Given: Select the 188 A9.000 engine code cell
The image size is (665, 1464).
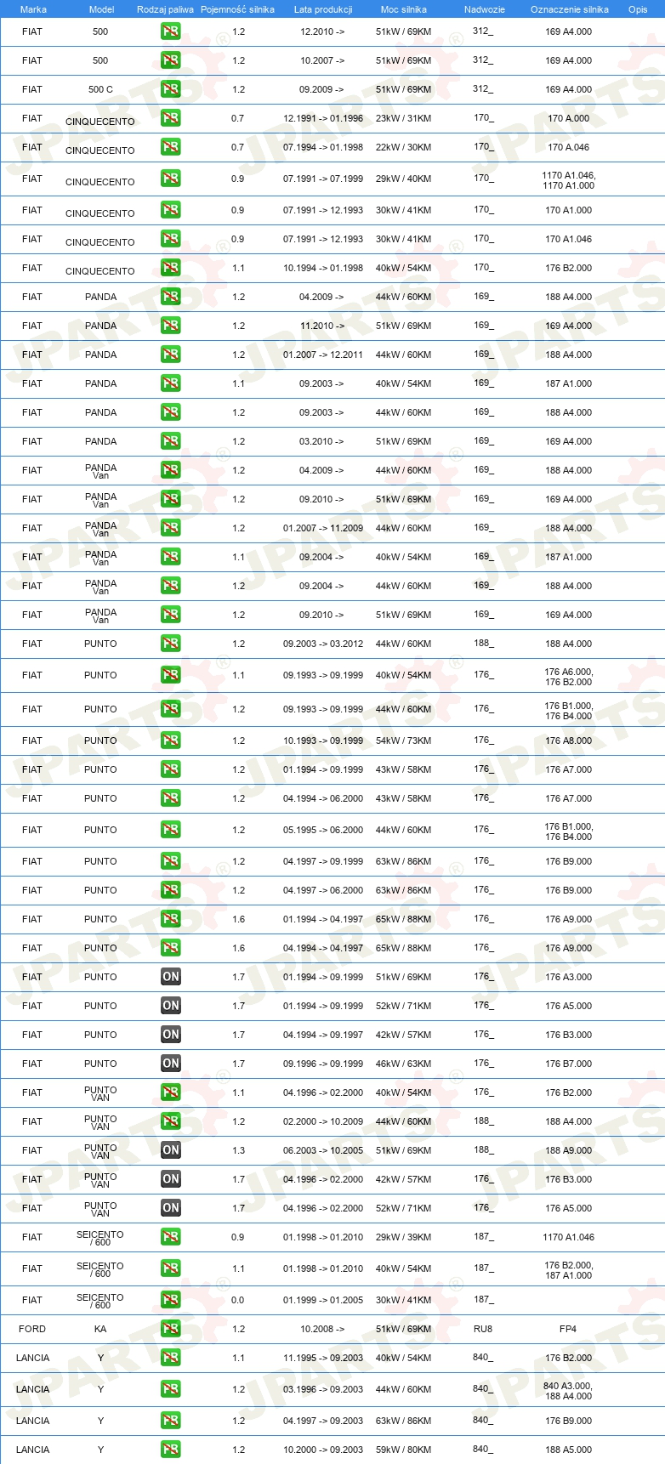Looking at the screenshot, I should click(x=569, y=1150).
